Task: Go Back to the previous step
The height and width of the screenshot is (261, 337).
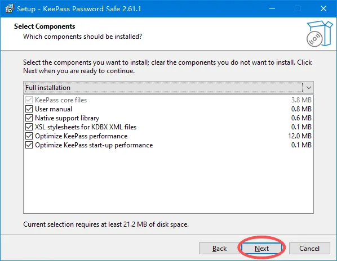Action: [219, 249]
